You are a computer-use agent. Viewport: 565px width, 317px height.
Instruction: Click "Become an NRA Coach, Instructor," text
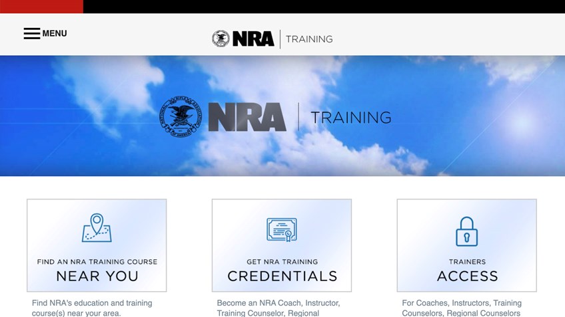(x=279, y=303)
